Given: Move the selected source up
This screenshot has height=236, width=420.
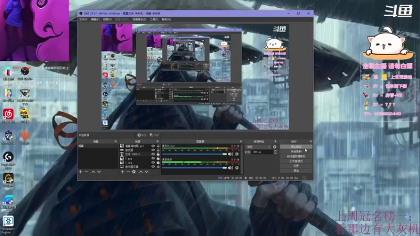Looking at the screenshot, I should click(x=141, y=172).
